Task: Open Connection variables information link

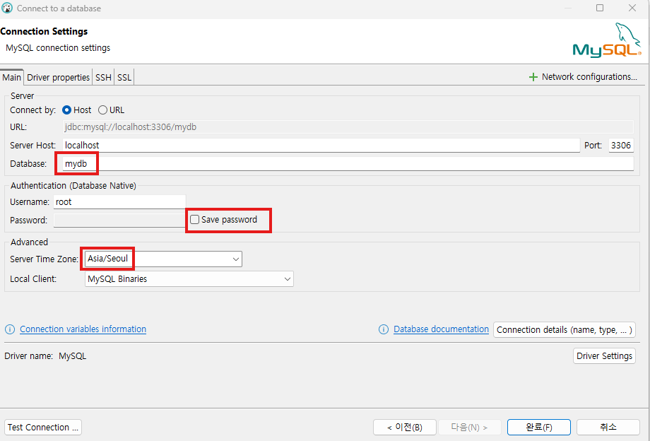Action: [x=83, y=329]
